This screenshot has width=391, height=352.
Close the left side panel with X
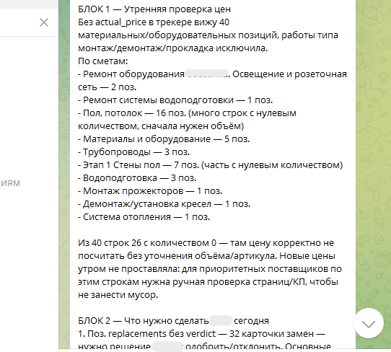click(x=44, y=22)
